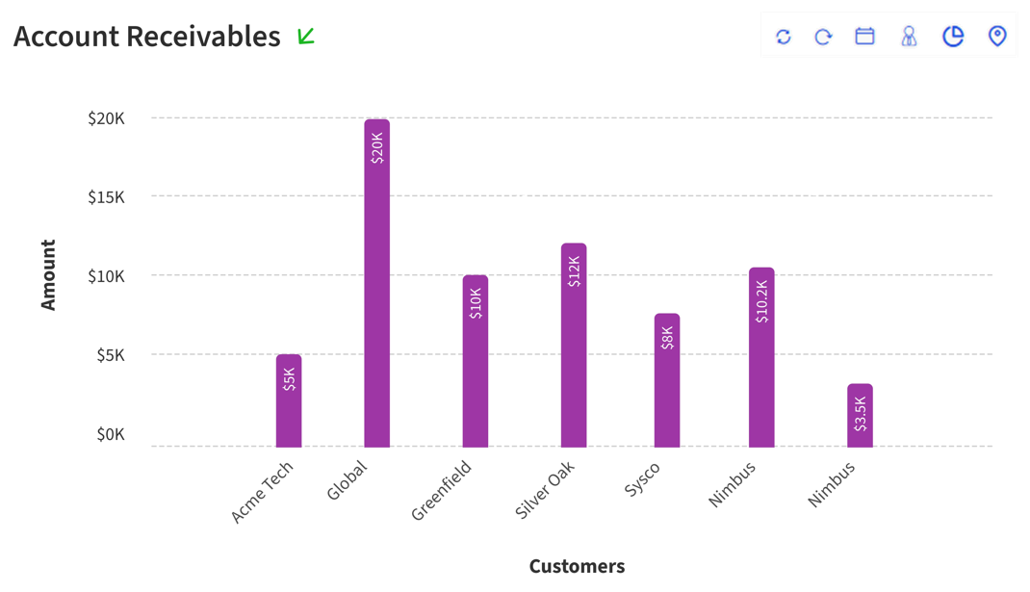Screen dimensions: 1030x592
Task: Select the Sysco $8K bar
Action: coord(666,380)
